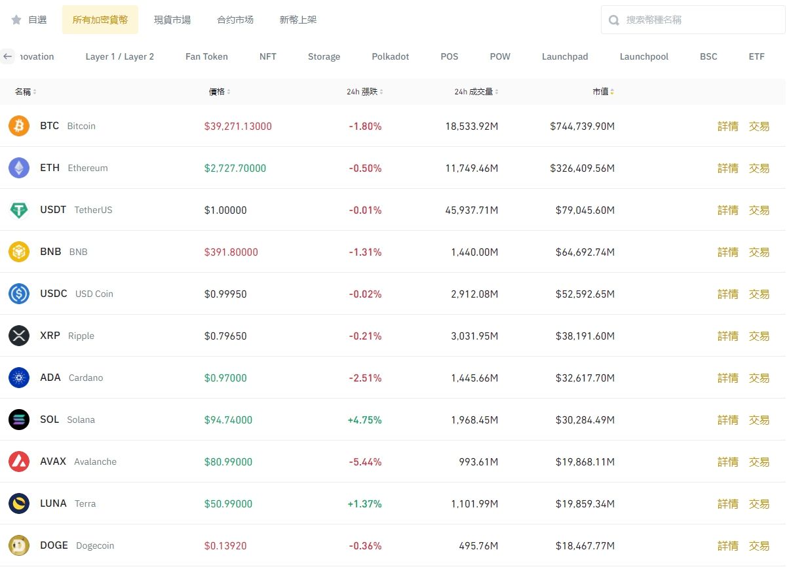Viewport: 808px width, 571px height.
Task: Click the Bitcoin coin logo icon
Action: [19, 126]
